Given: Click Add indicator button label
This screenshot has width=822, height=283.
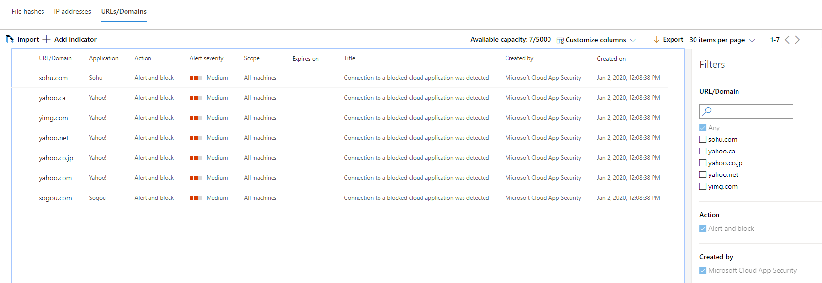Looking at the screenshot, I should pyautogui.click(x=75, y=39).
